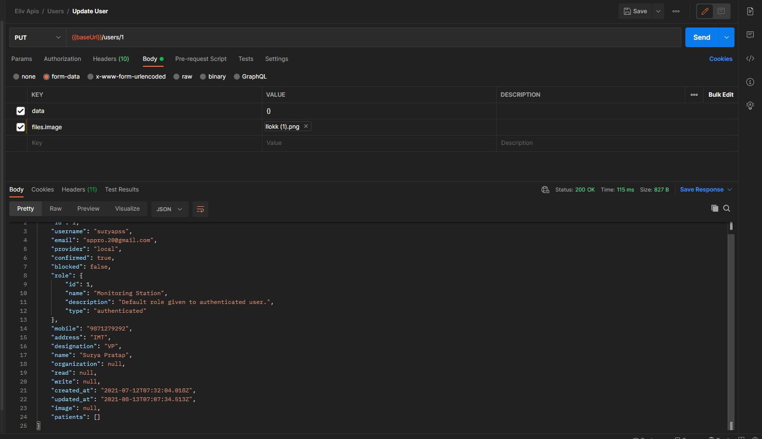Open the request Info panel
The image size is (762, 439).
(750, 82)
